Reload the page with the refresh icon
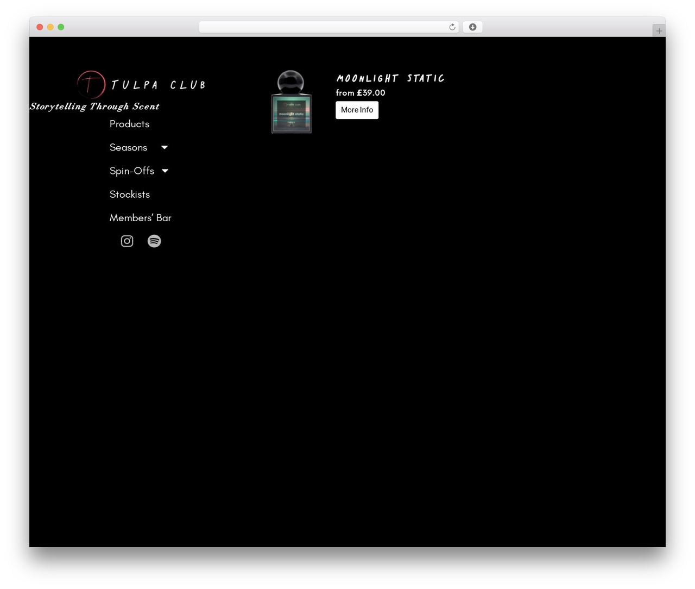The width and height of the screenshot is (695, 589). 452,27
